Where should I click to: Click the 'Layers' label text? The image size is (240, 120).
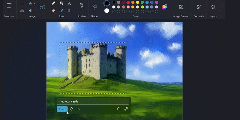click(x=213, y=16)
